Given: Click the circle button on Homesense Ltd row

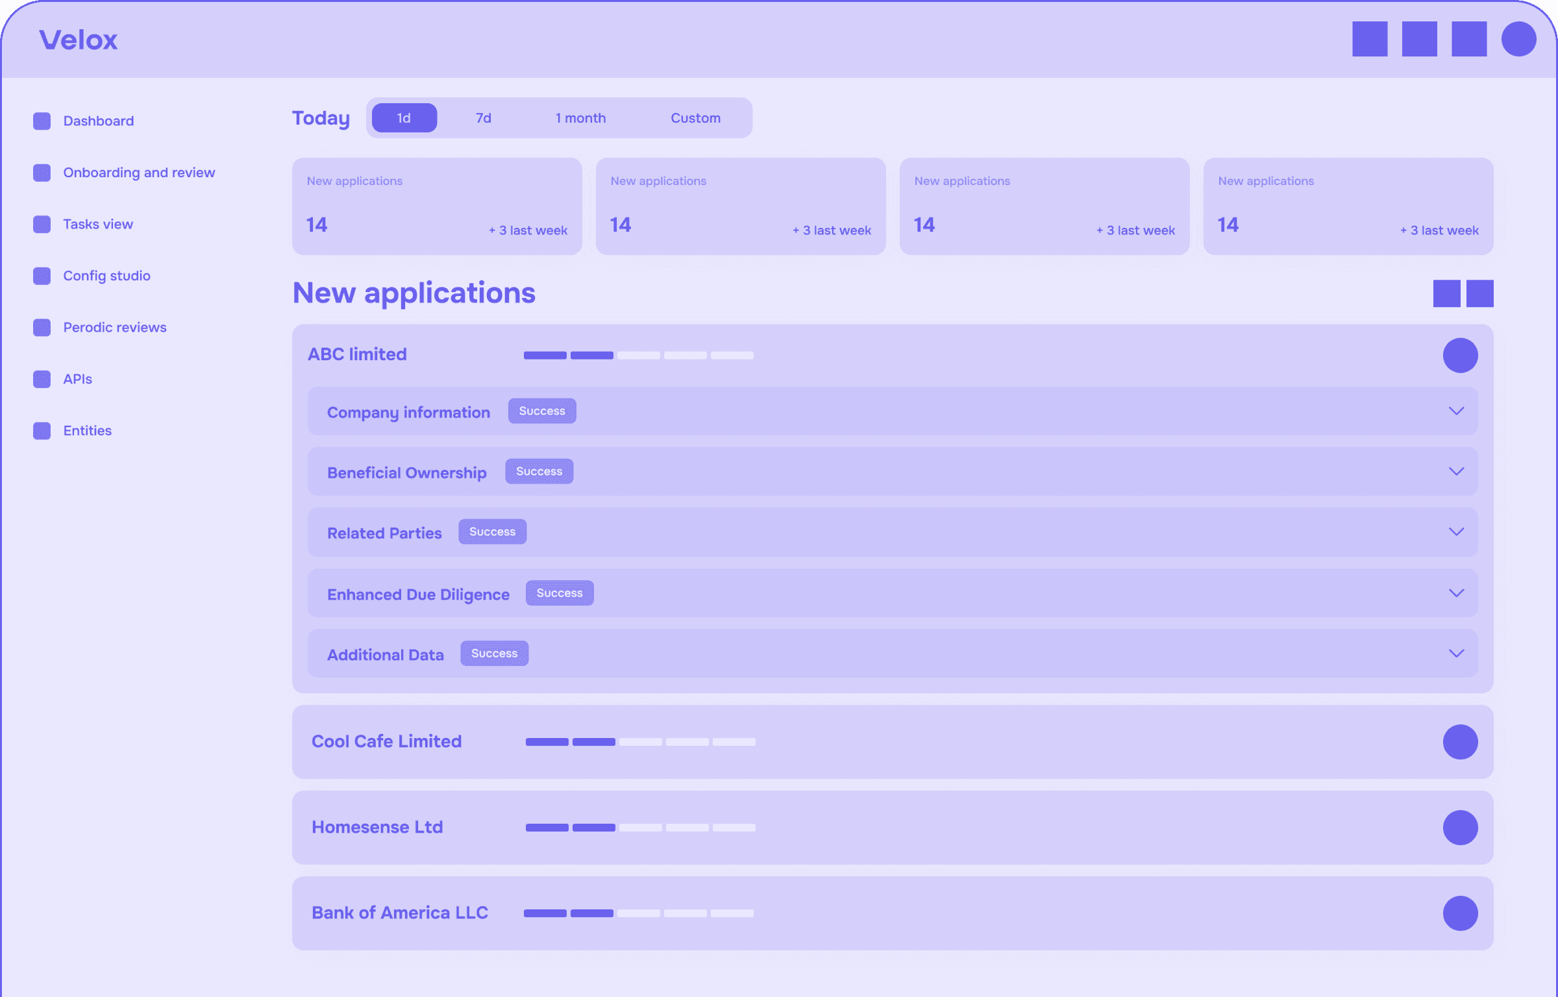Looking at the screenshot, I should pyautogui.click(x=1460, y=828).
